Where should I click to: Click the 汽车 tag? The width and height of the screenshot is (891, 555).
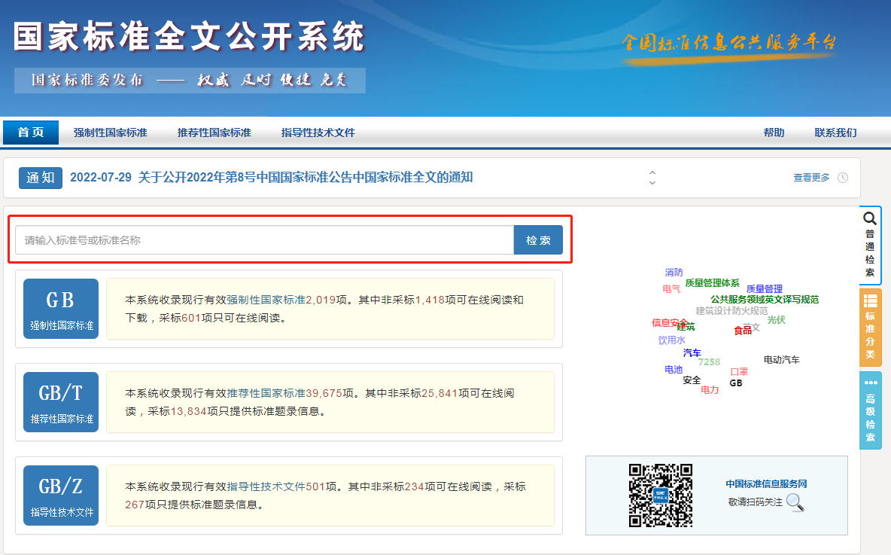[692, 352]
